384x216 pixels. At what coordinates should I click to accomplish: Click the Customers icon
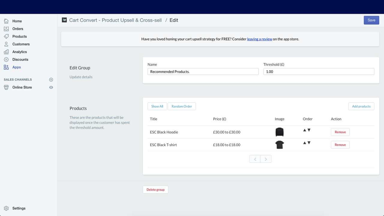(x=6, y=44)
